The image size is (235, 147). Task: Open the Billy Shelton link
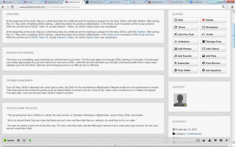(x=139, y=32)
